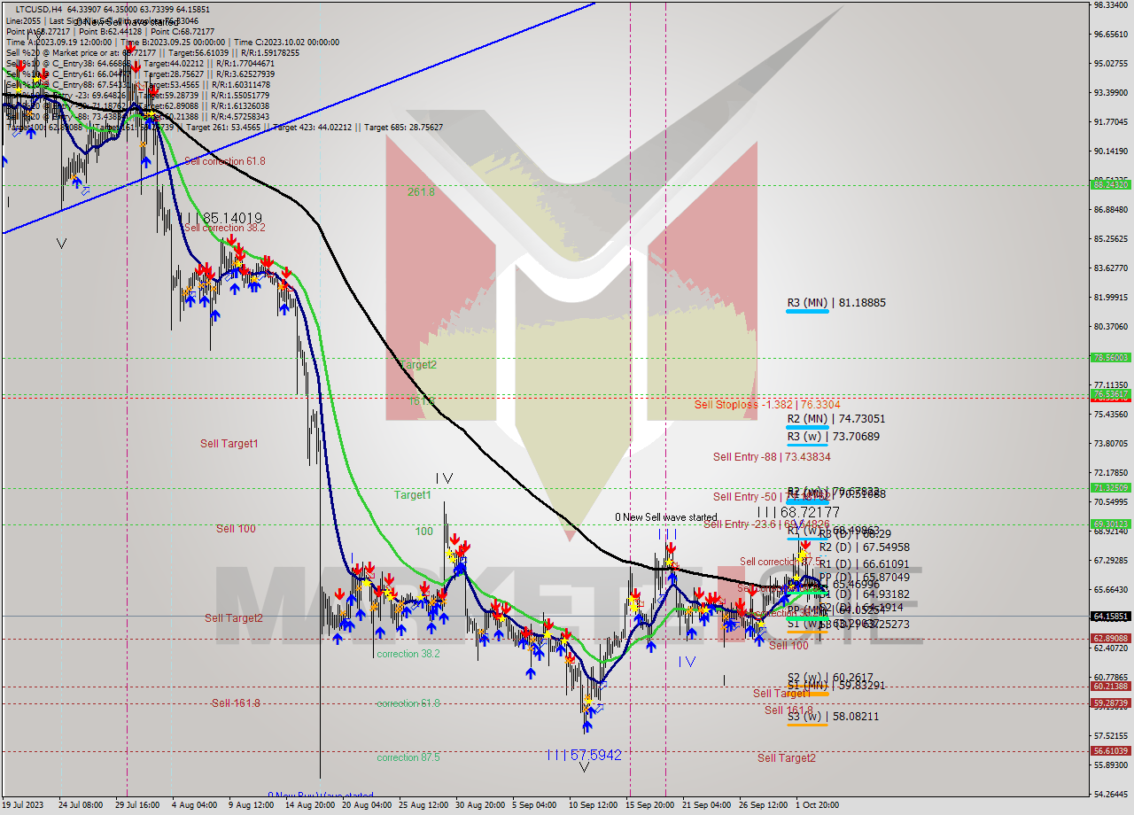Select the wave label I I I 68.72177

tap(798, 513)
